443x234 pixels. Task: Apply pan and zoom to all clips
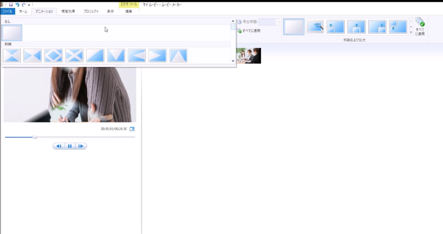[x=420, y=27]
